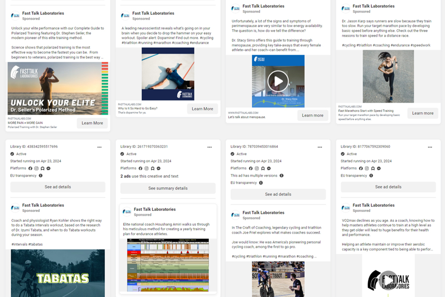The image size is (445, 297).
Task: Play the VO2max Fast Talk Laboratories logo video
Action: pyautogui.click(x=388, y=280)
